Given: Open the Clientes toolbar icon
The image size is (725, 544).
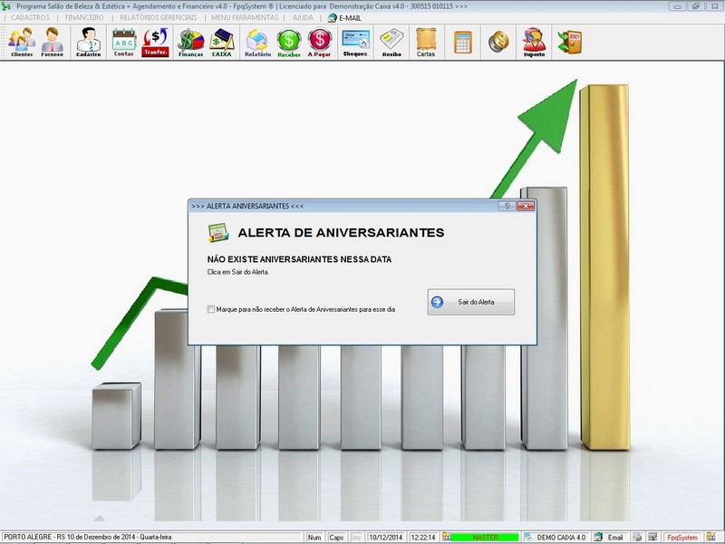Looking at the screenshot, I should pos(22,42).
